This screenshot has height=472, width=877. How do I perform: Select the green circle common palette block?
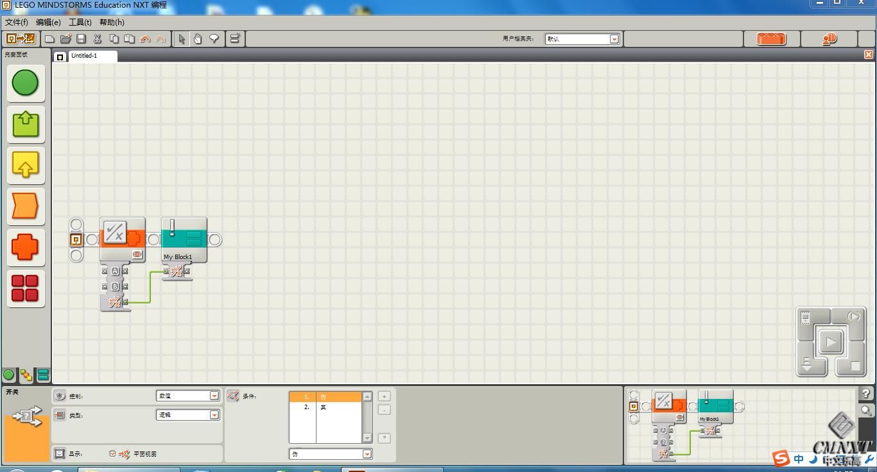click(26, 83)
